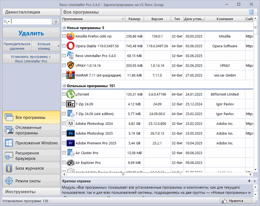This screenshot has width=260, height=206.
Task: Open База журналов section
Action: (31, 168)
